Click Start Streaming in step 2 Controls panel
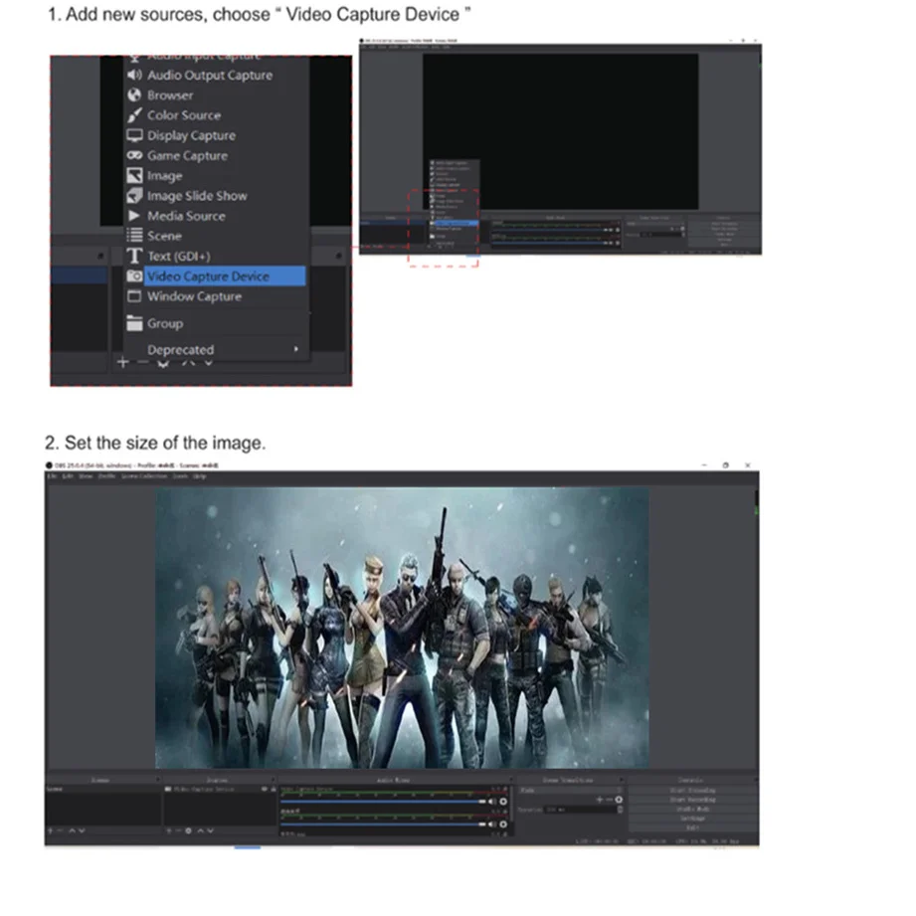This screenshot has height=916, width=916. click(693, 791)
